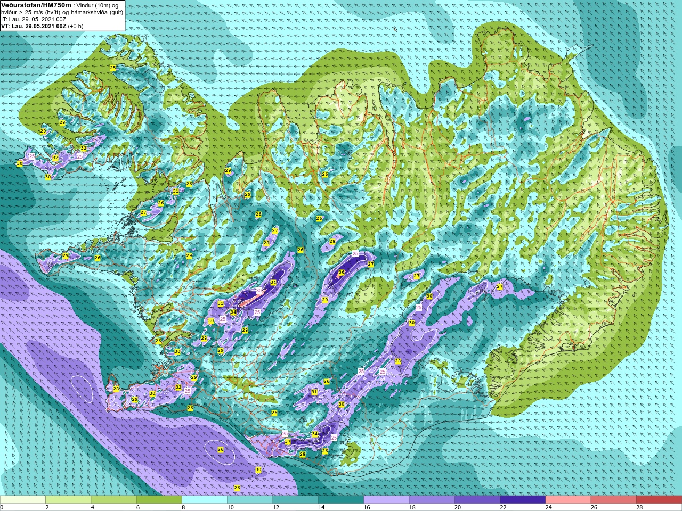Click the legend scale number "28"
This screenshot has width=682, height=511.
point(639,507)
